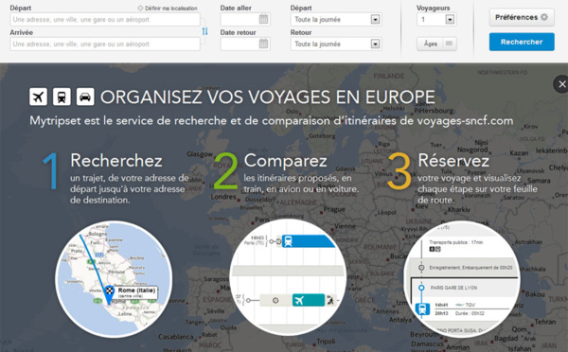Click the Âges button

(x=436, y=44)
